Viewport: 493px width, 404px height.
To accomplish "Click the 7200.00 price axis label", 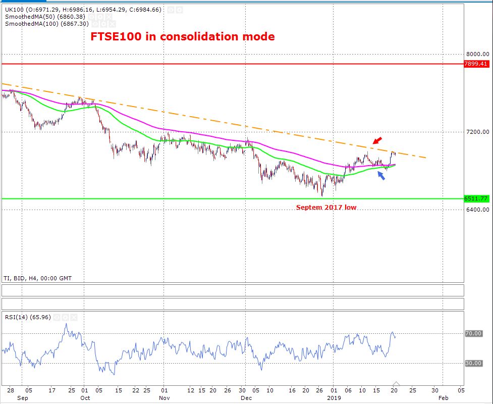I will point(477,132).
